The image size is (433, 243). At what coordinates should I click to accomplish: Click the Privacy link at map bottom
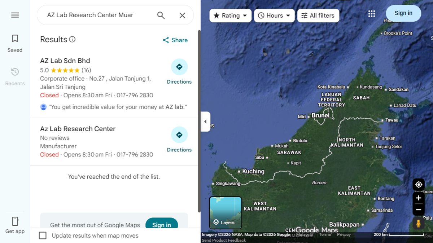point(344,234)
